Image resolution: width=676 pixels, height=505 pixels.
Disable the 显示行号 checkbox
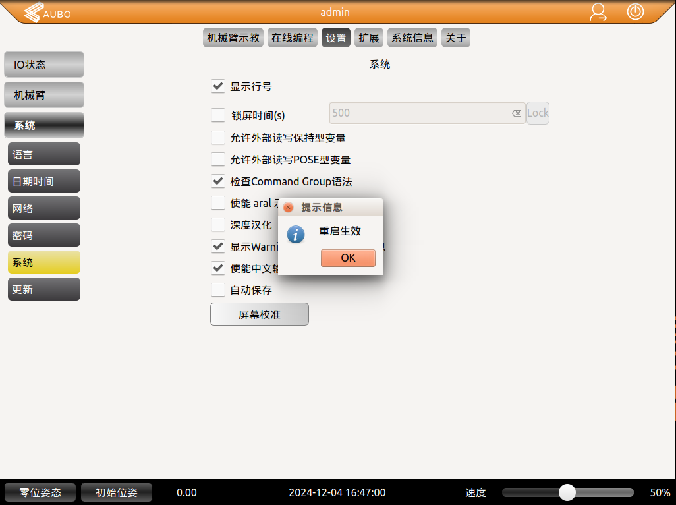(x=218, y=86)
